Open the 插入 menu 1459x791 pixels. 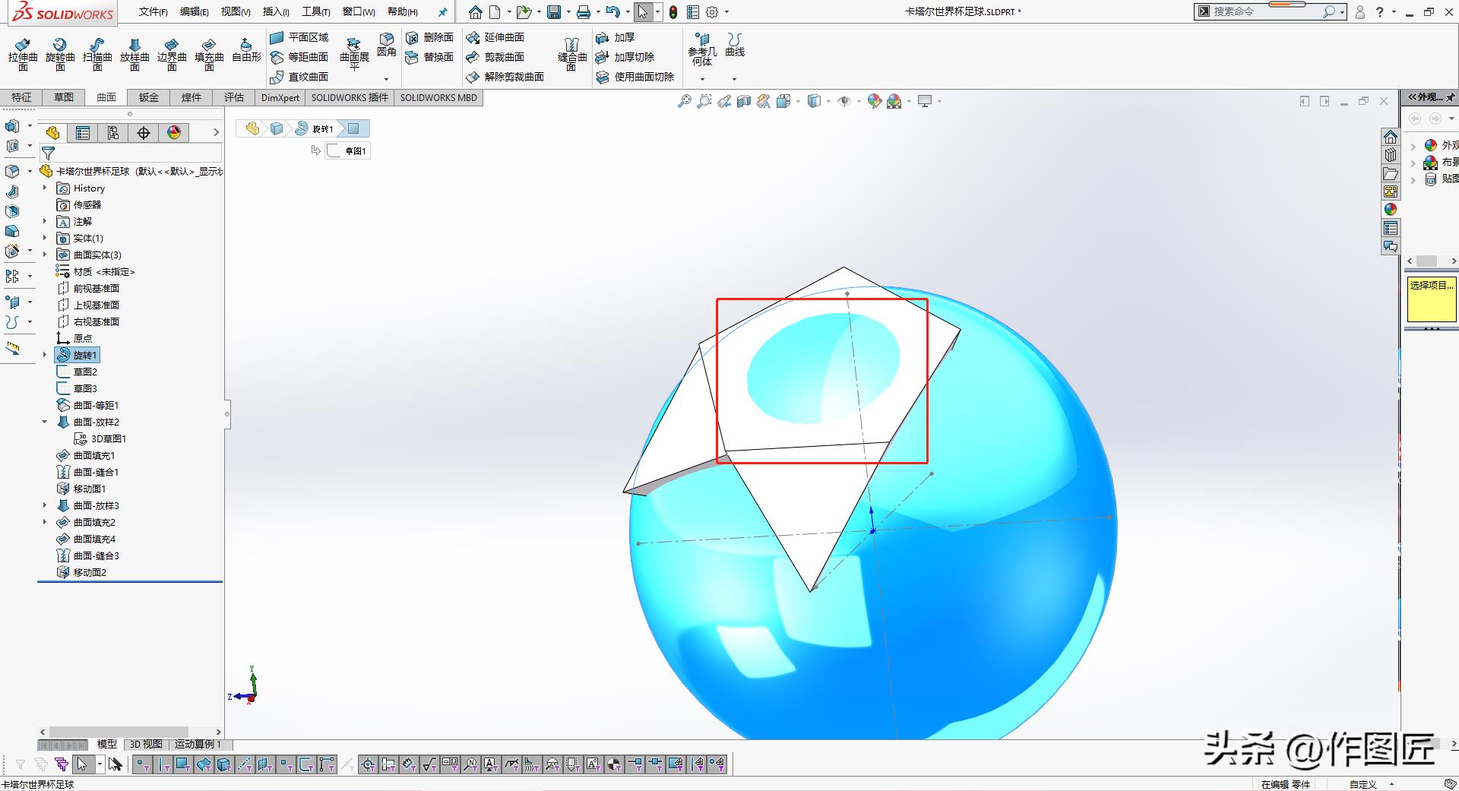point(275,11)
